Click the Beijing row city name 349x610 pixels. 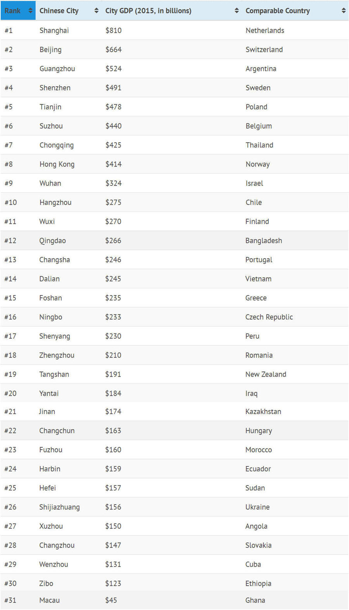point(50,50)
